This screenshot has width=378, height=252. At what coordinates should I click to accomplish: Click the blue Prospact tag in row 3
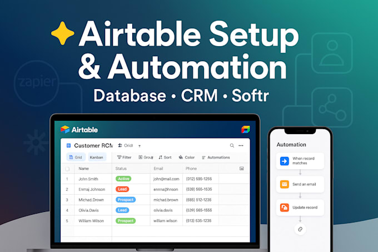(x=126, y=200)
